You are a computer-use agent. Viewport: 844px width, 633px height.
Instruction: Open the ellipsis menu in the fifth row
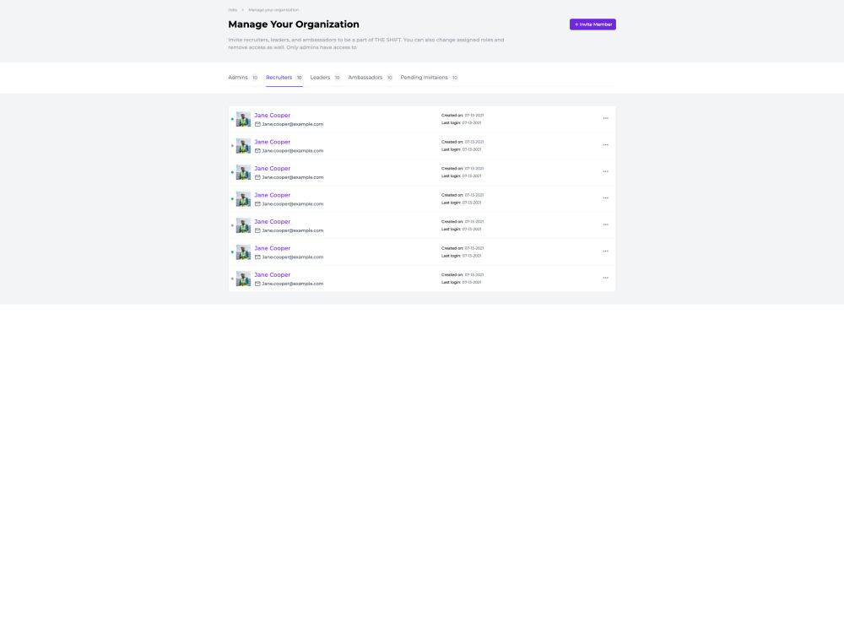[x=605, y=225]
